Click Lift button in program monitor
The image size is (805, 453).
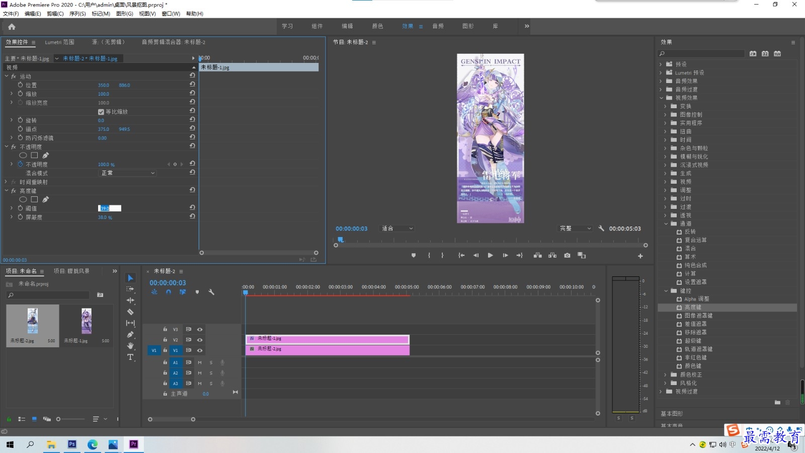point(537,256)
